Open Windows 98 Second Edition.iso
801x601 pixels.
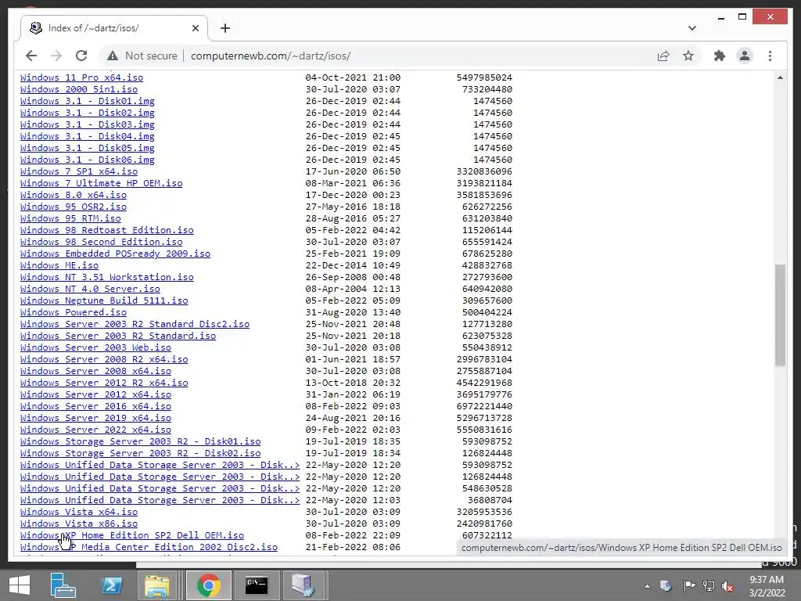101,243
